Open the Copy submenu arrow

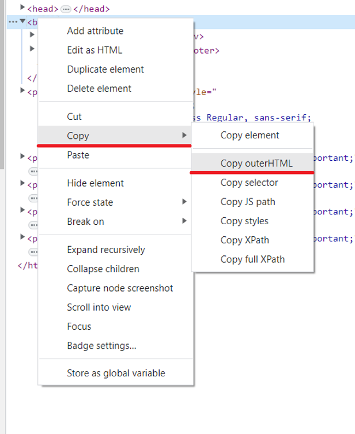(x=184, y=135)
